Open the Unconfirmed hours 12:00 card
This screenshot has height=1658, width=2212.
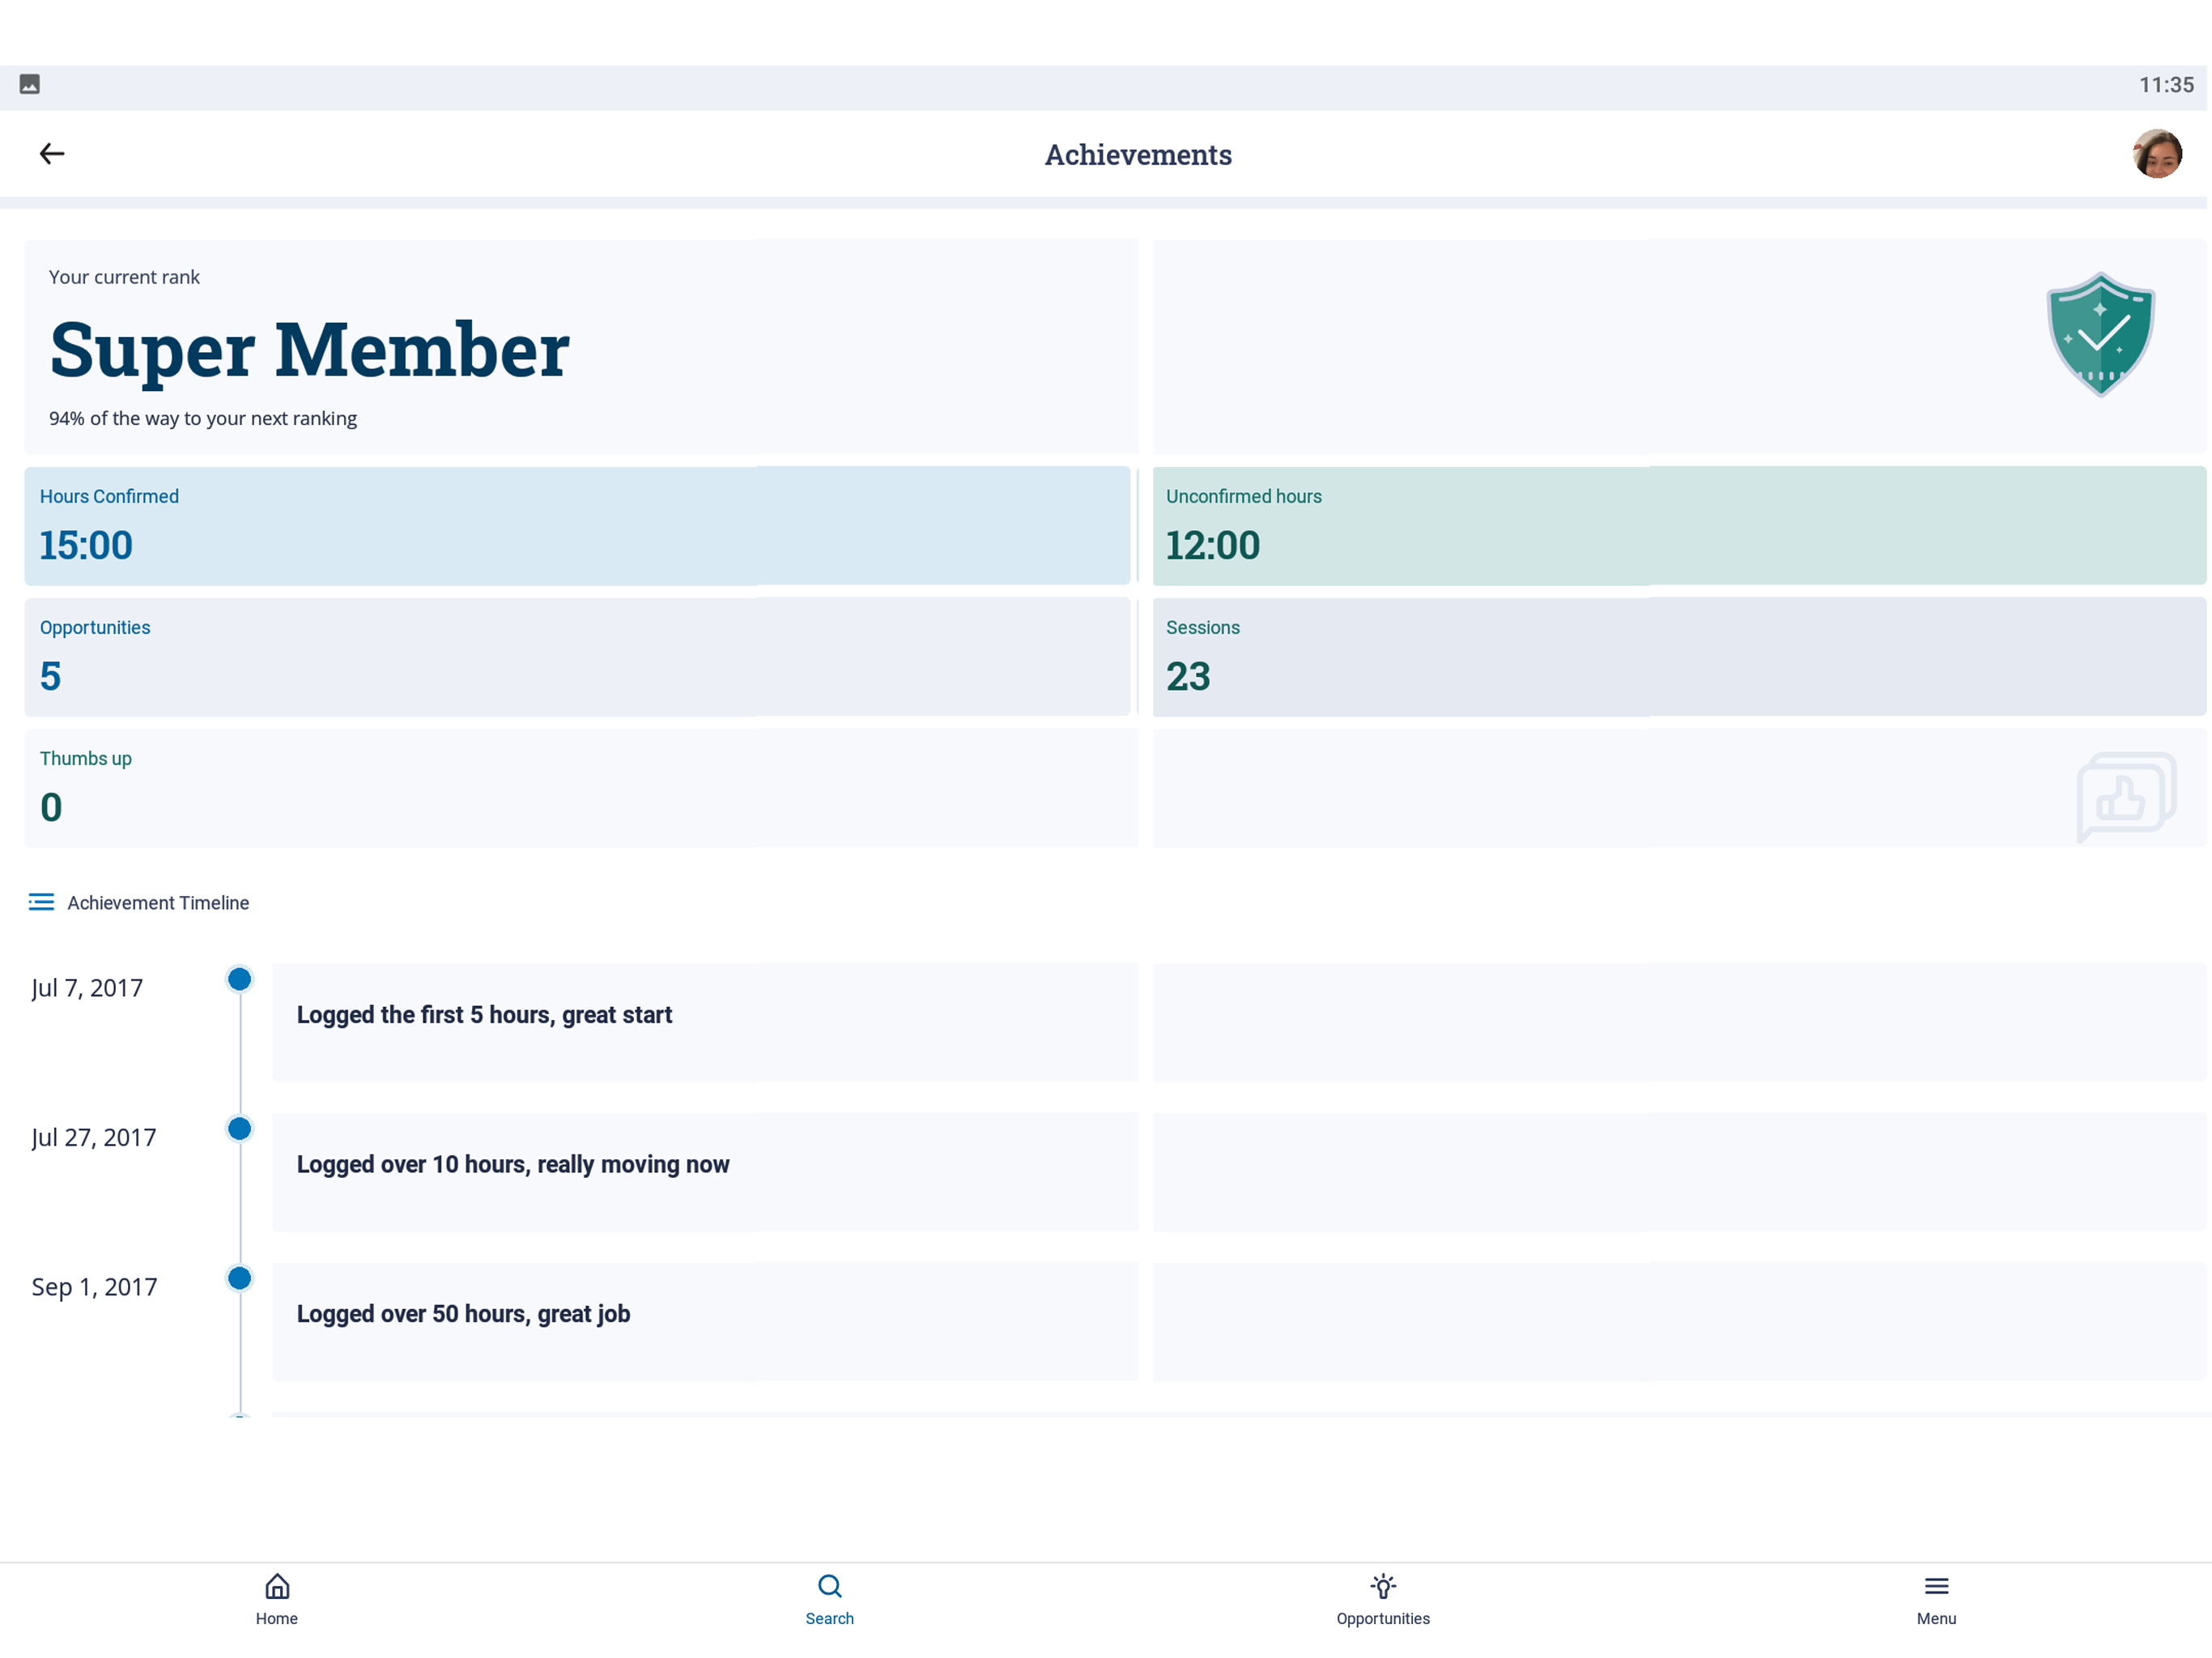[1678, 526]
